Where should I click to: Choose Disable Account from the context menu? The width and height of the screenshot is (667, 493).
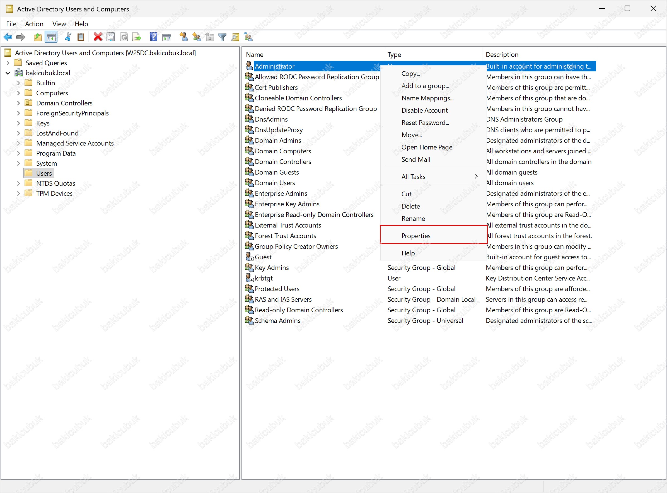pos(434,110)
